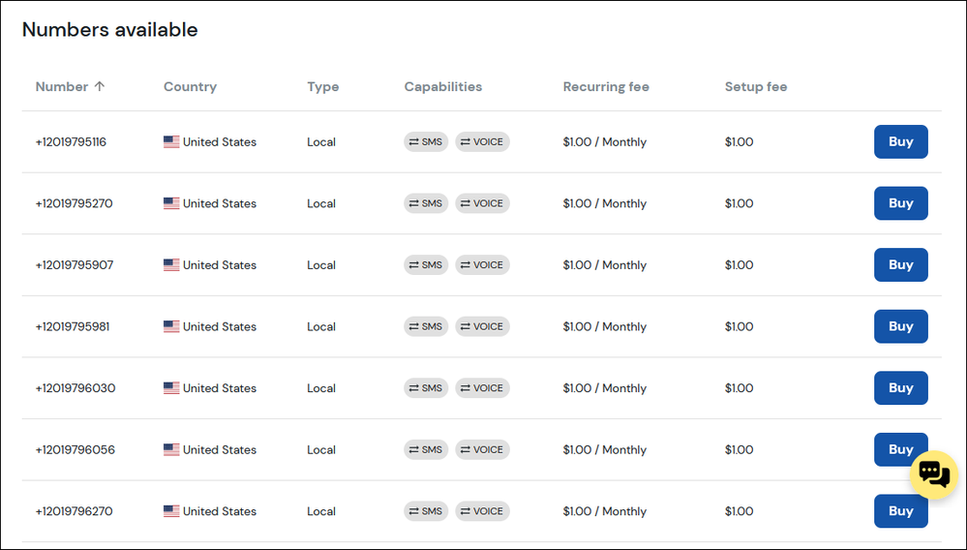
Task: Click US flag in +12019795907 row
Action: (x=171, y=265)
